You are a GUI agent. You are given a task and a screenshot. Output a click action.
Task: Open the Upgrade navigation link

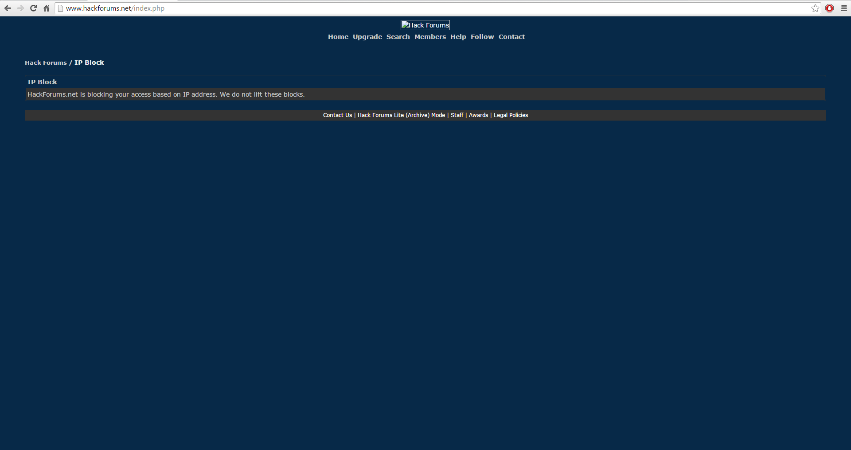367,37
